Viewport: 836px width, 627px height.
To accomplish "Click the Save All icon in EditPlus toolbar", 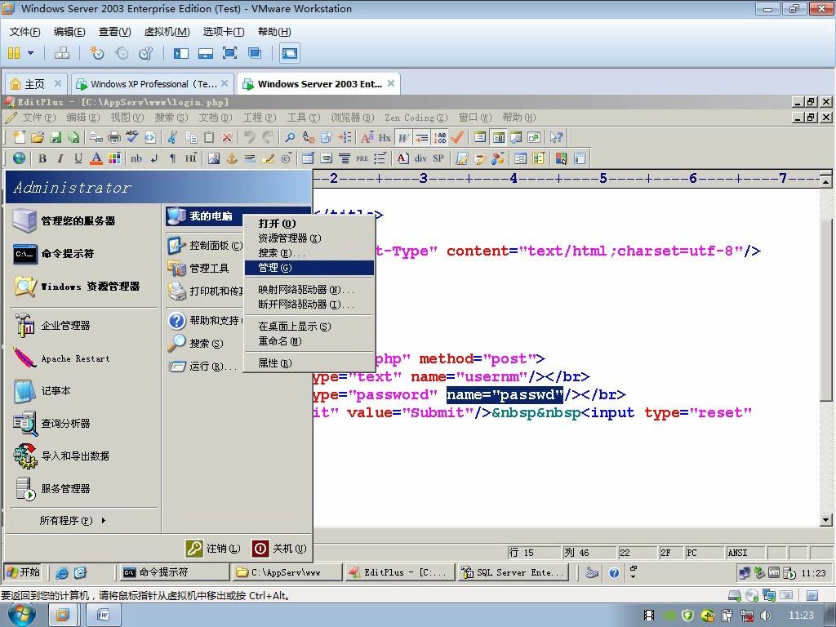I will pyautogui.click(x=73, y=137).
